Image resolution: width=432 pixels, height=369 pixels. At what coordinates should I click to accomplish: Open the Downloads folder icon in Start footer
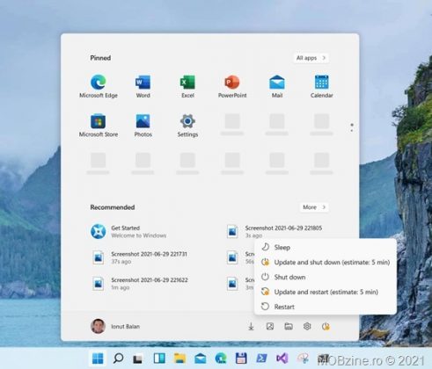click(251, 326)
